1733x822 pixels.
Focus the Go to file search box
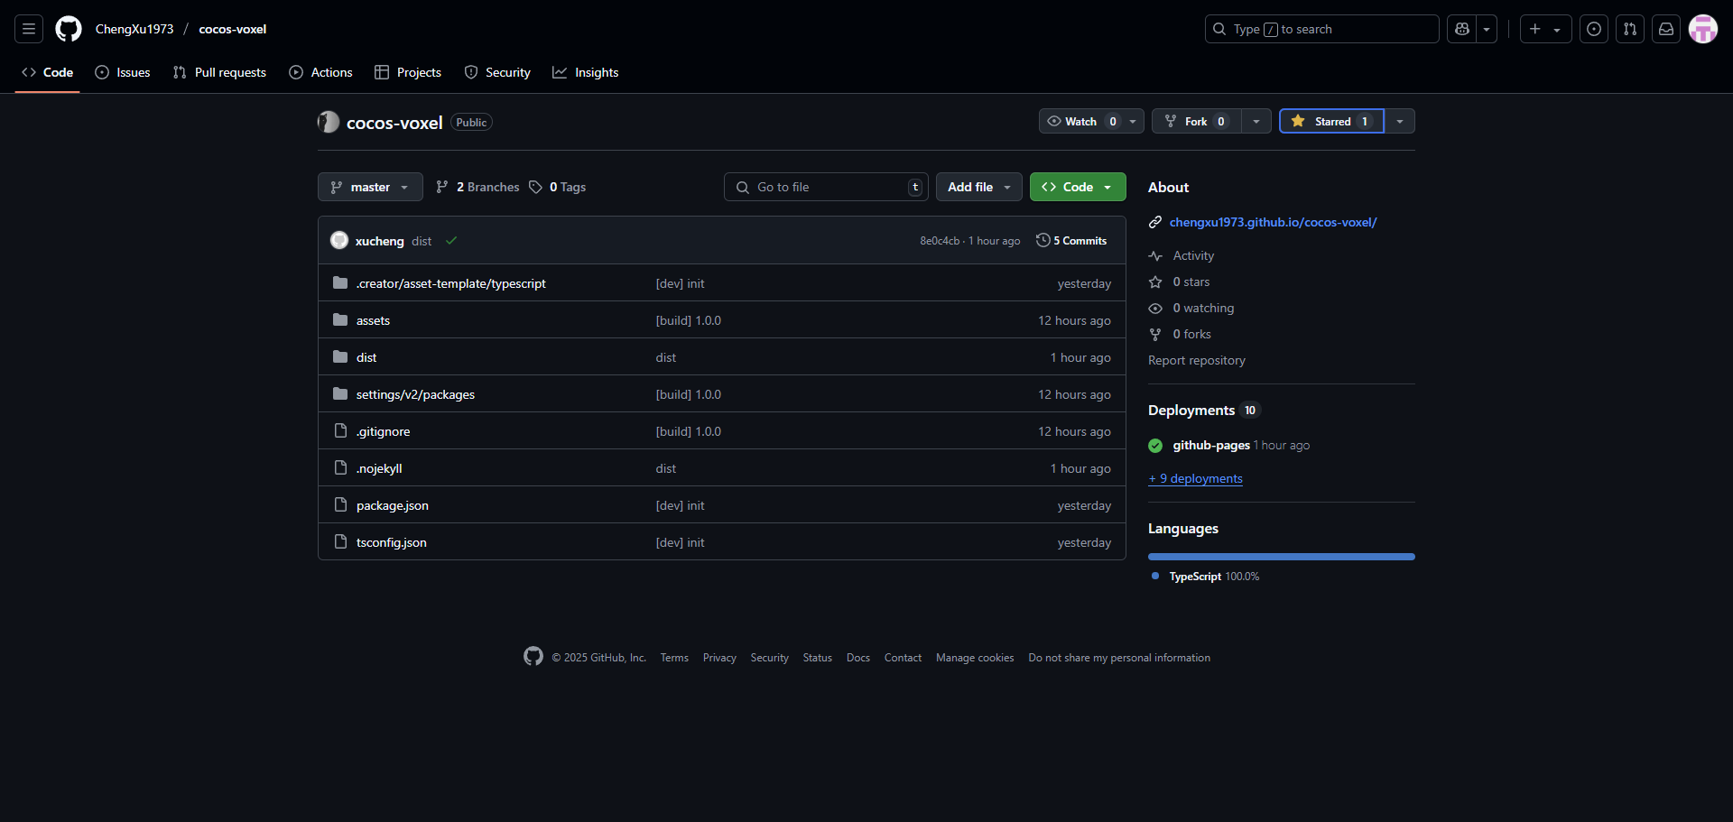[x=826, y=187]
